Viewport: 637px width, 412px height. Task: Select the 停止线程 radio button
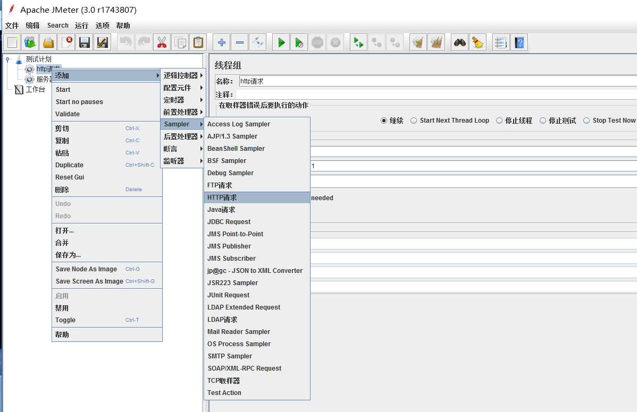(499, 121)
